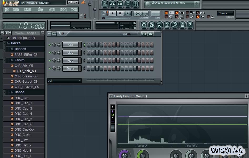This screenshot has height=158, width=249.
Task: Show the browser view button
Action: click(x=128, y=4)
